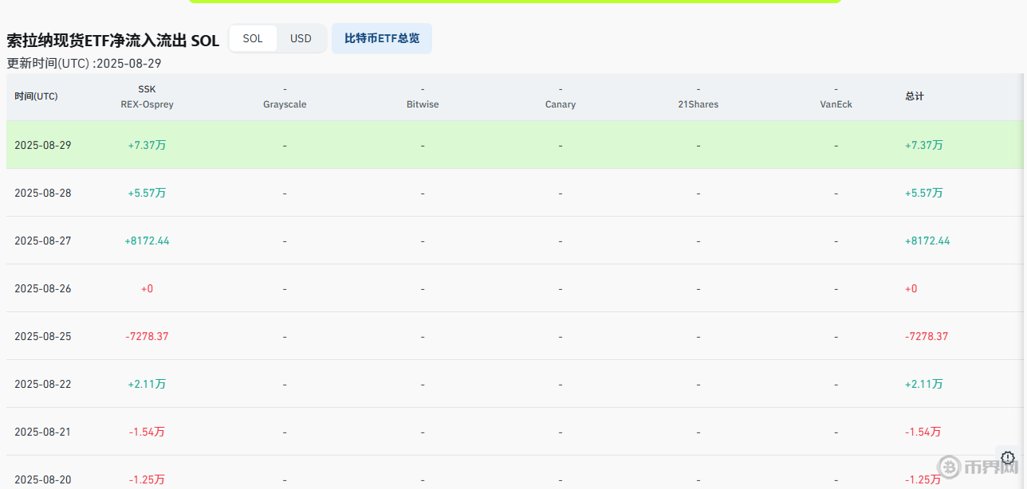Screen dimensions: 1027x489
Task: Select the 2025-08-25 date cell
Action: point(43,336)
